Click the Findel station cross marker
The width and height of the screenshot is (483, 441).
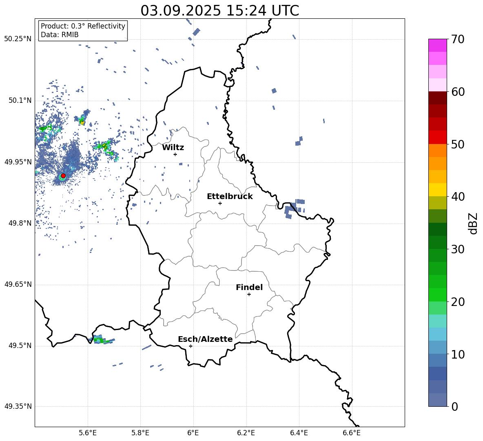tap(249, 295)
